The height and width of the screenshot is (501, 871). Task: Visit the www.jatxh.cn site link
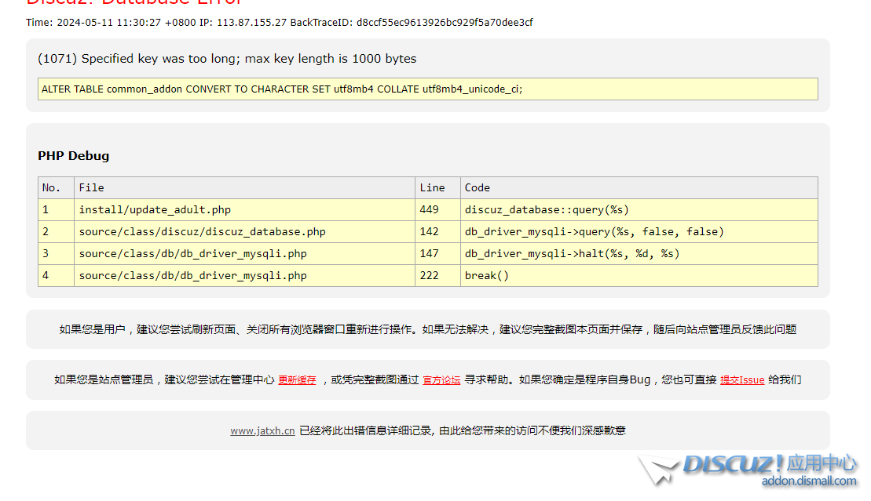(262, 431)
